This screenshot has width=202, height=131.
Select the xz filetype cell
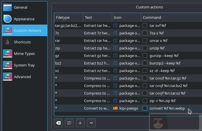coord(69,71)
